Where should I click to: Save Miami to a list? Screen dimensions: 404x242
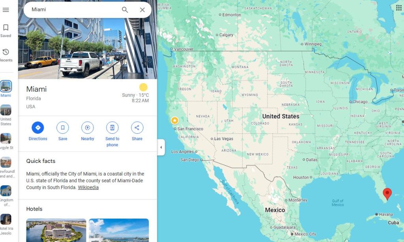[x=63, y=131]
